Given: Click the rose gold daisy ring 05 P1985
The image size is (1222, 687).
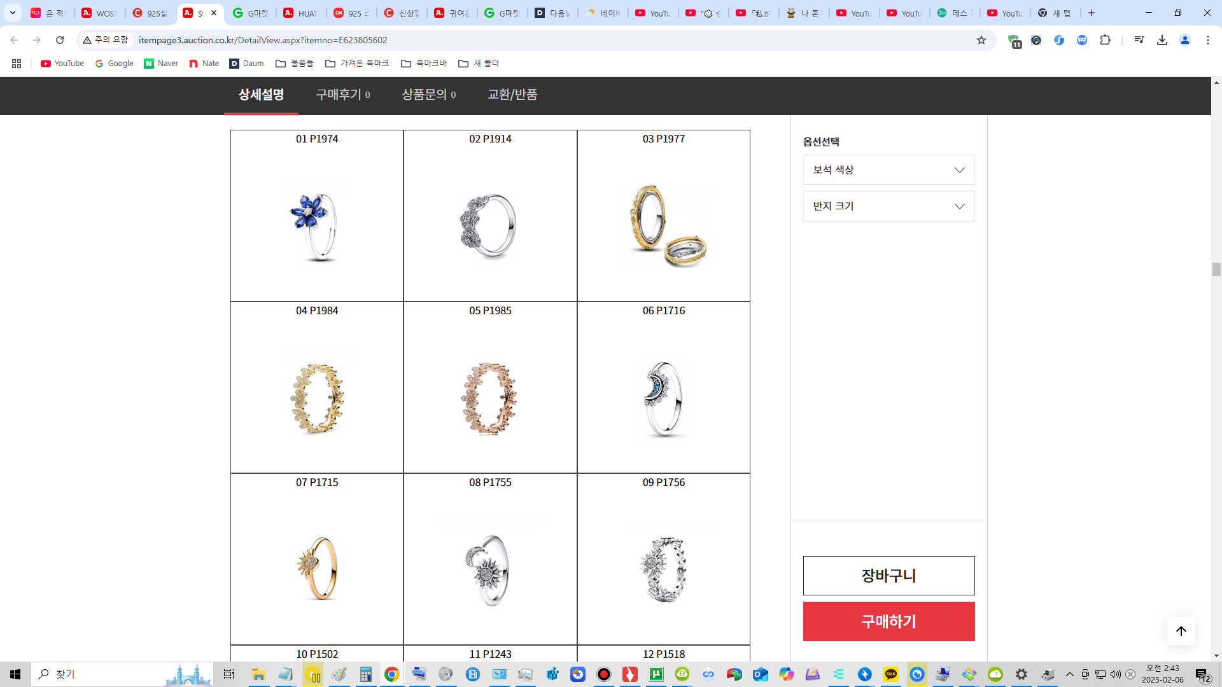Looking at the screenshot, I should click(x=490, y=398).
